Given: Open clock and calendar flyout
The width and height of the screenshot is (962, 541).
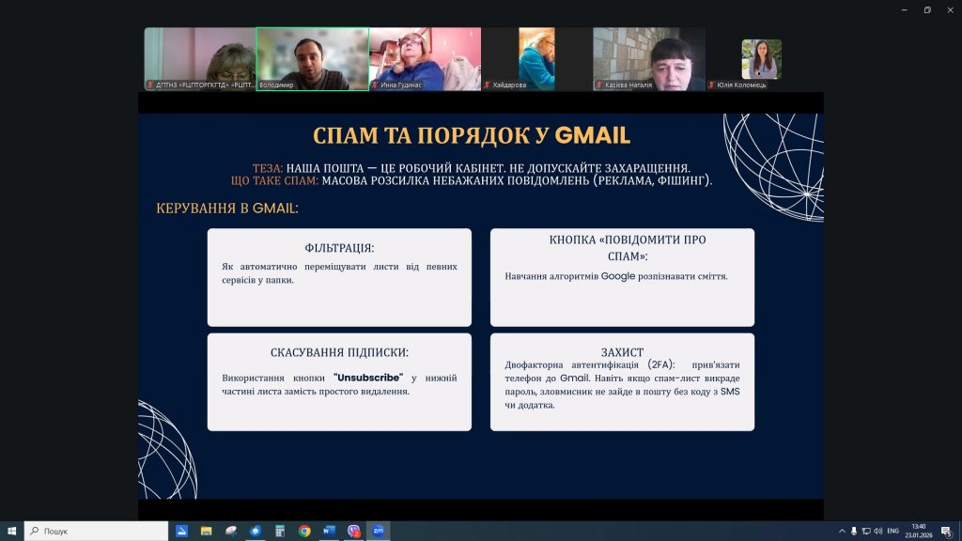Looking at the screenshot, I should click(x=918, y=531).
